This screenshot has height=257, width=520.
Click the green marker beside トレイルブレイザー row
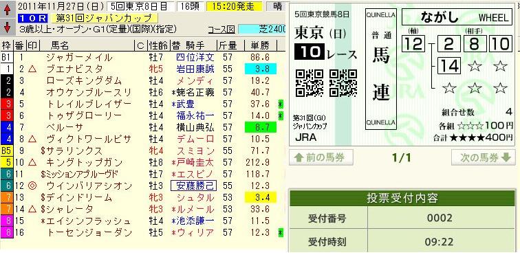281,104
